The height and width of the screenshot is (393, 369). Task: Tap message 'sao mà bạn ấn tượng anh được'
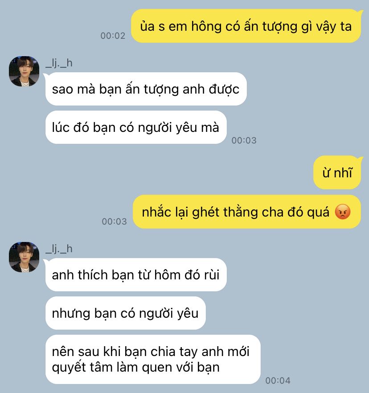click(146, 89)
